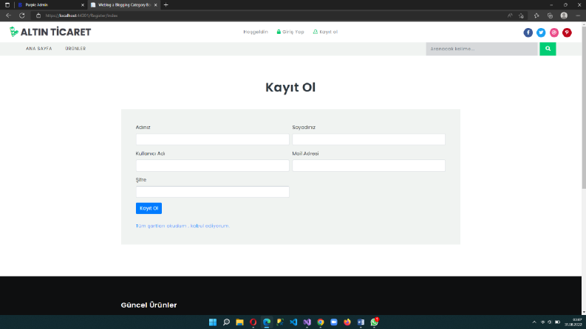
Task: Click the page vertical scrollbar thumb
Action: (x=583, y=108)
